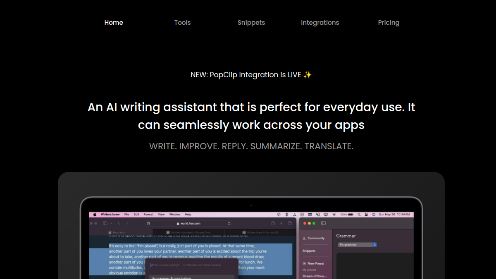Show tab overview icon in Safari

click(x=290, y=223)
